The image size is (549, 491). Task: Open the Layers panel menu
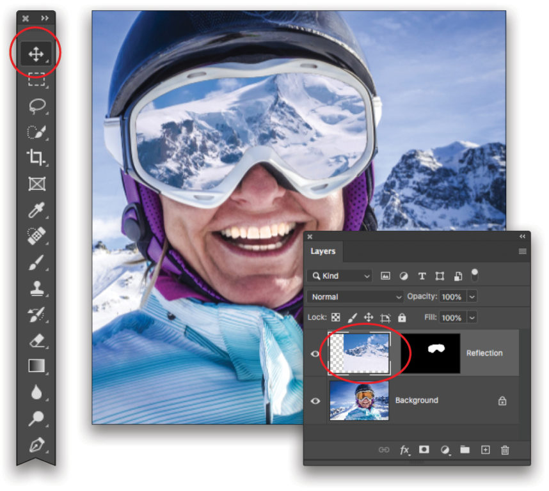(522, 251)
